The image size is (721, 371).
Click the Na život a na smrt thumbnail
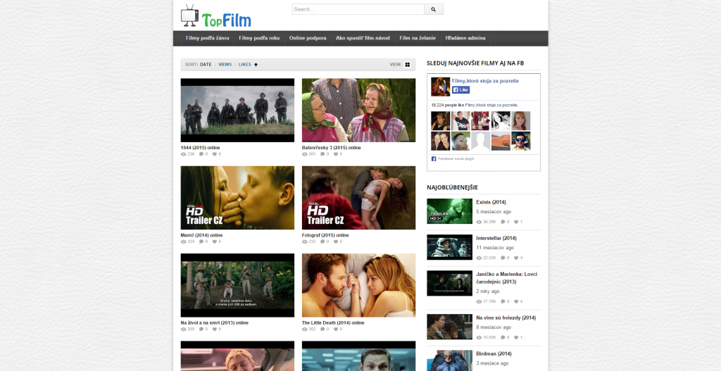pyautogui.click(x=237, y=285)
